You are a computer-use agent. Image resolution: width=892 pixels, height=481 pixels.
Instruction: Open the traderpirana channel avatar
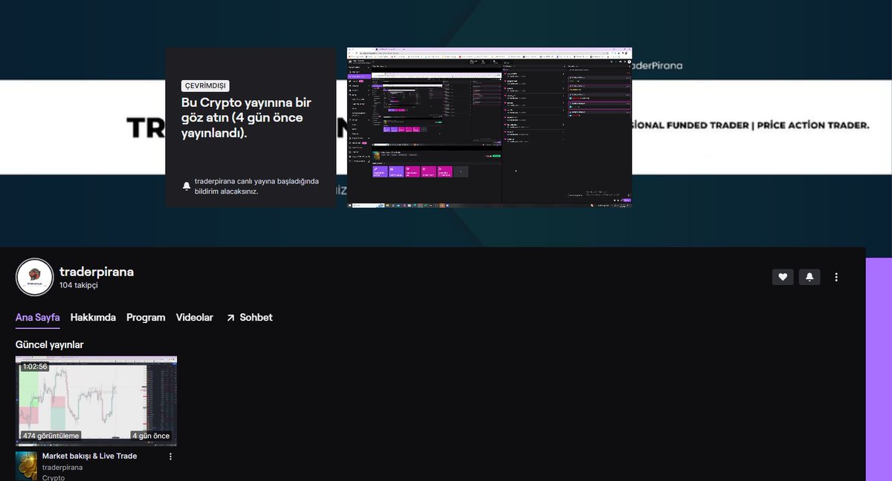34,278
